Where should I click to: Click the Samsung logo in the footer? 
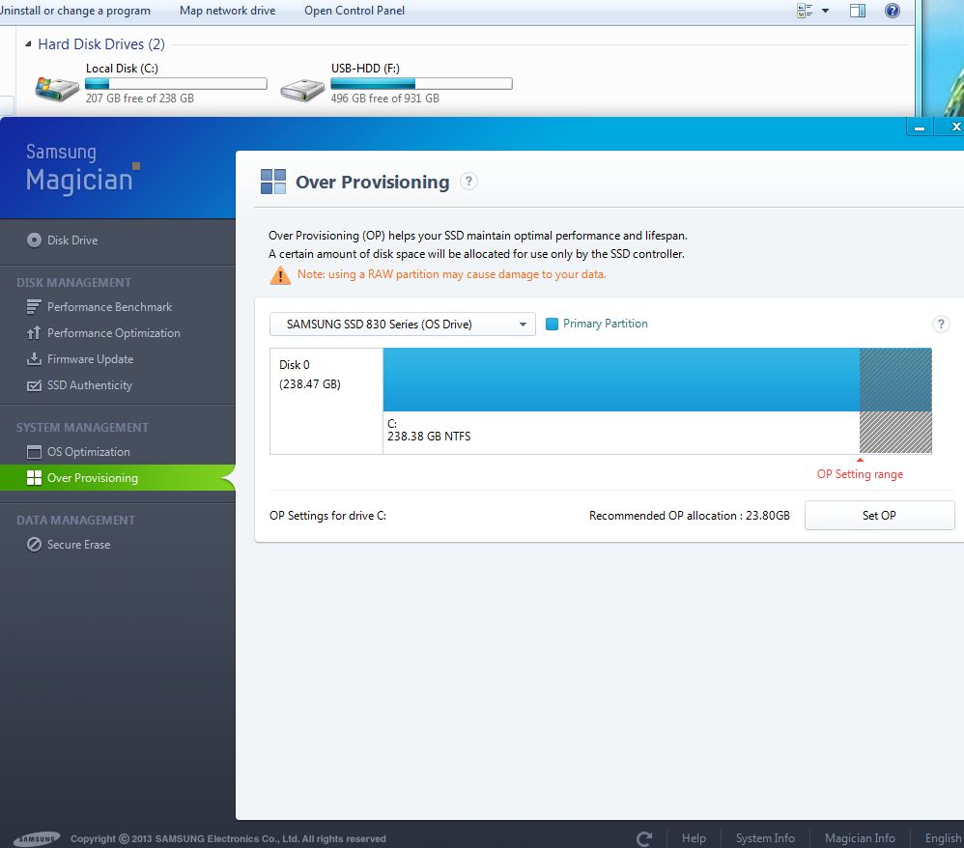[37, 838]
